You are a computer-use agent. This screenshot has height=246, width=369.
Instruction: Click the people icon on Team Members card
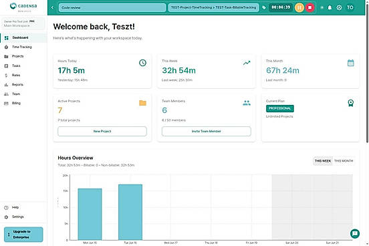pos(247,103)
